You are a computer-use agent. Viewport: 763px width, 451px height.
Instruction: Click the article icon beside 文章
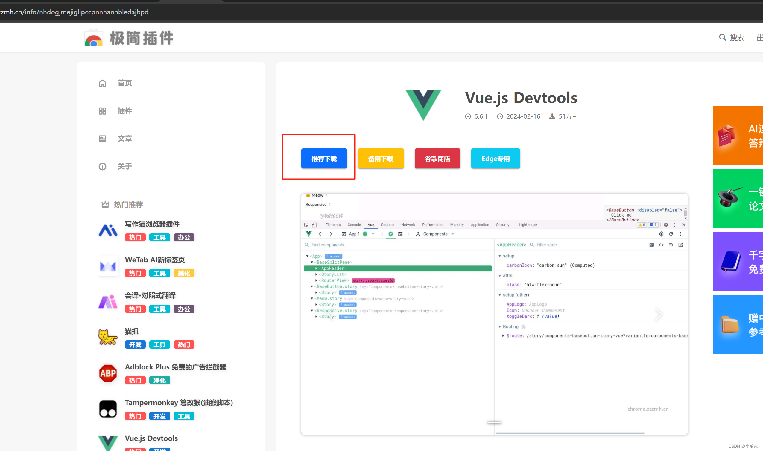pyautogui.click(x=102, y=139)
